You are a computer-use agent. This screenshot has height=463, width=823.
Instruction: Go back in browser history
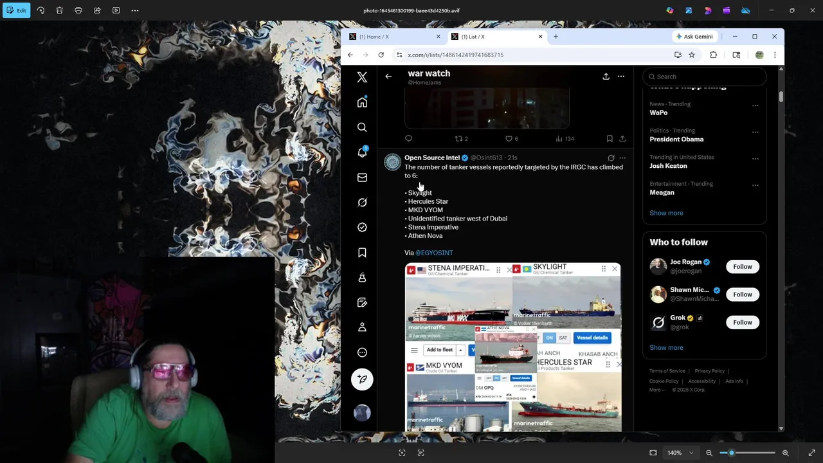(x=350, y=55)
